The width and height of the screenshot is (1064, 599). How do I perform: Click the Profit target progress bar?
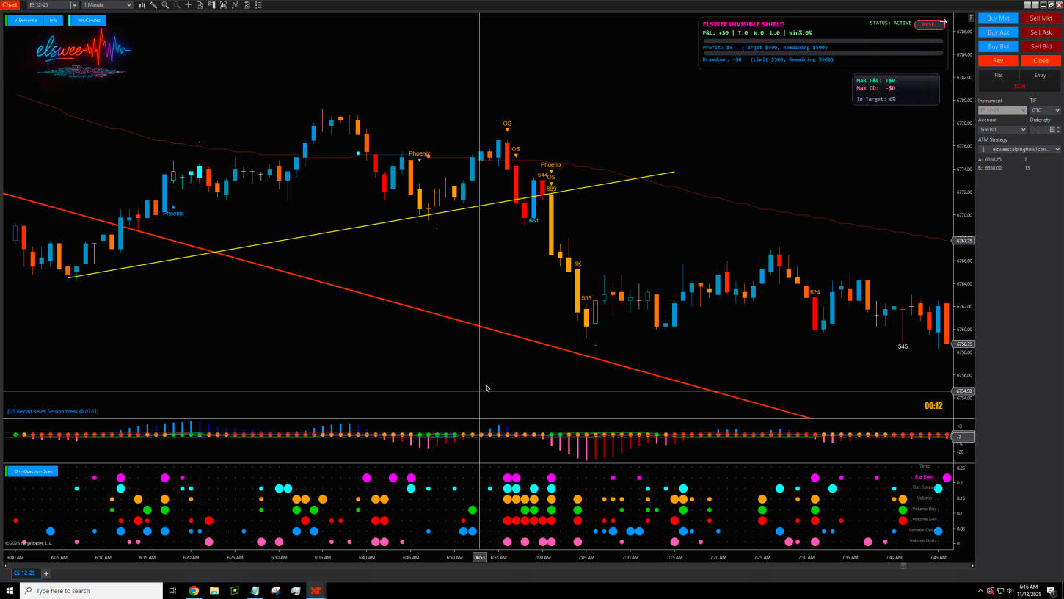coord(823,41)
